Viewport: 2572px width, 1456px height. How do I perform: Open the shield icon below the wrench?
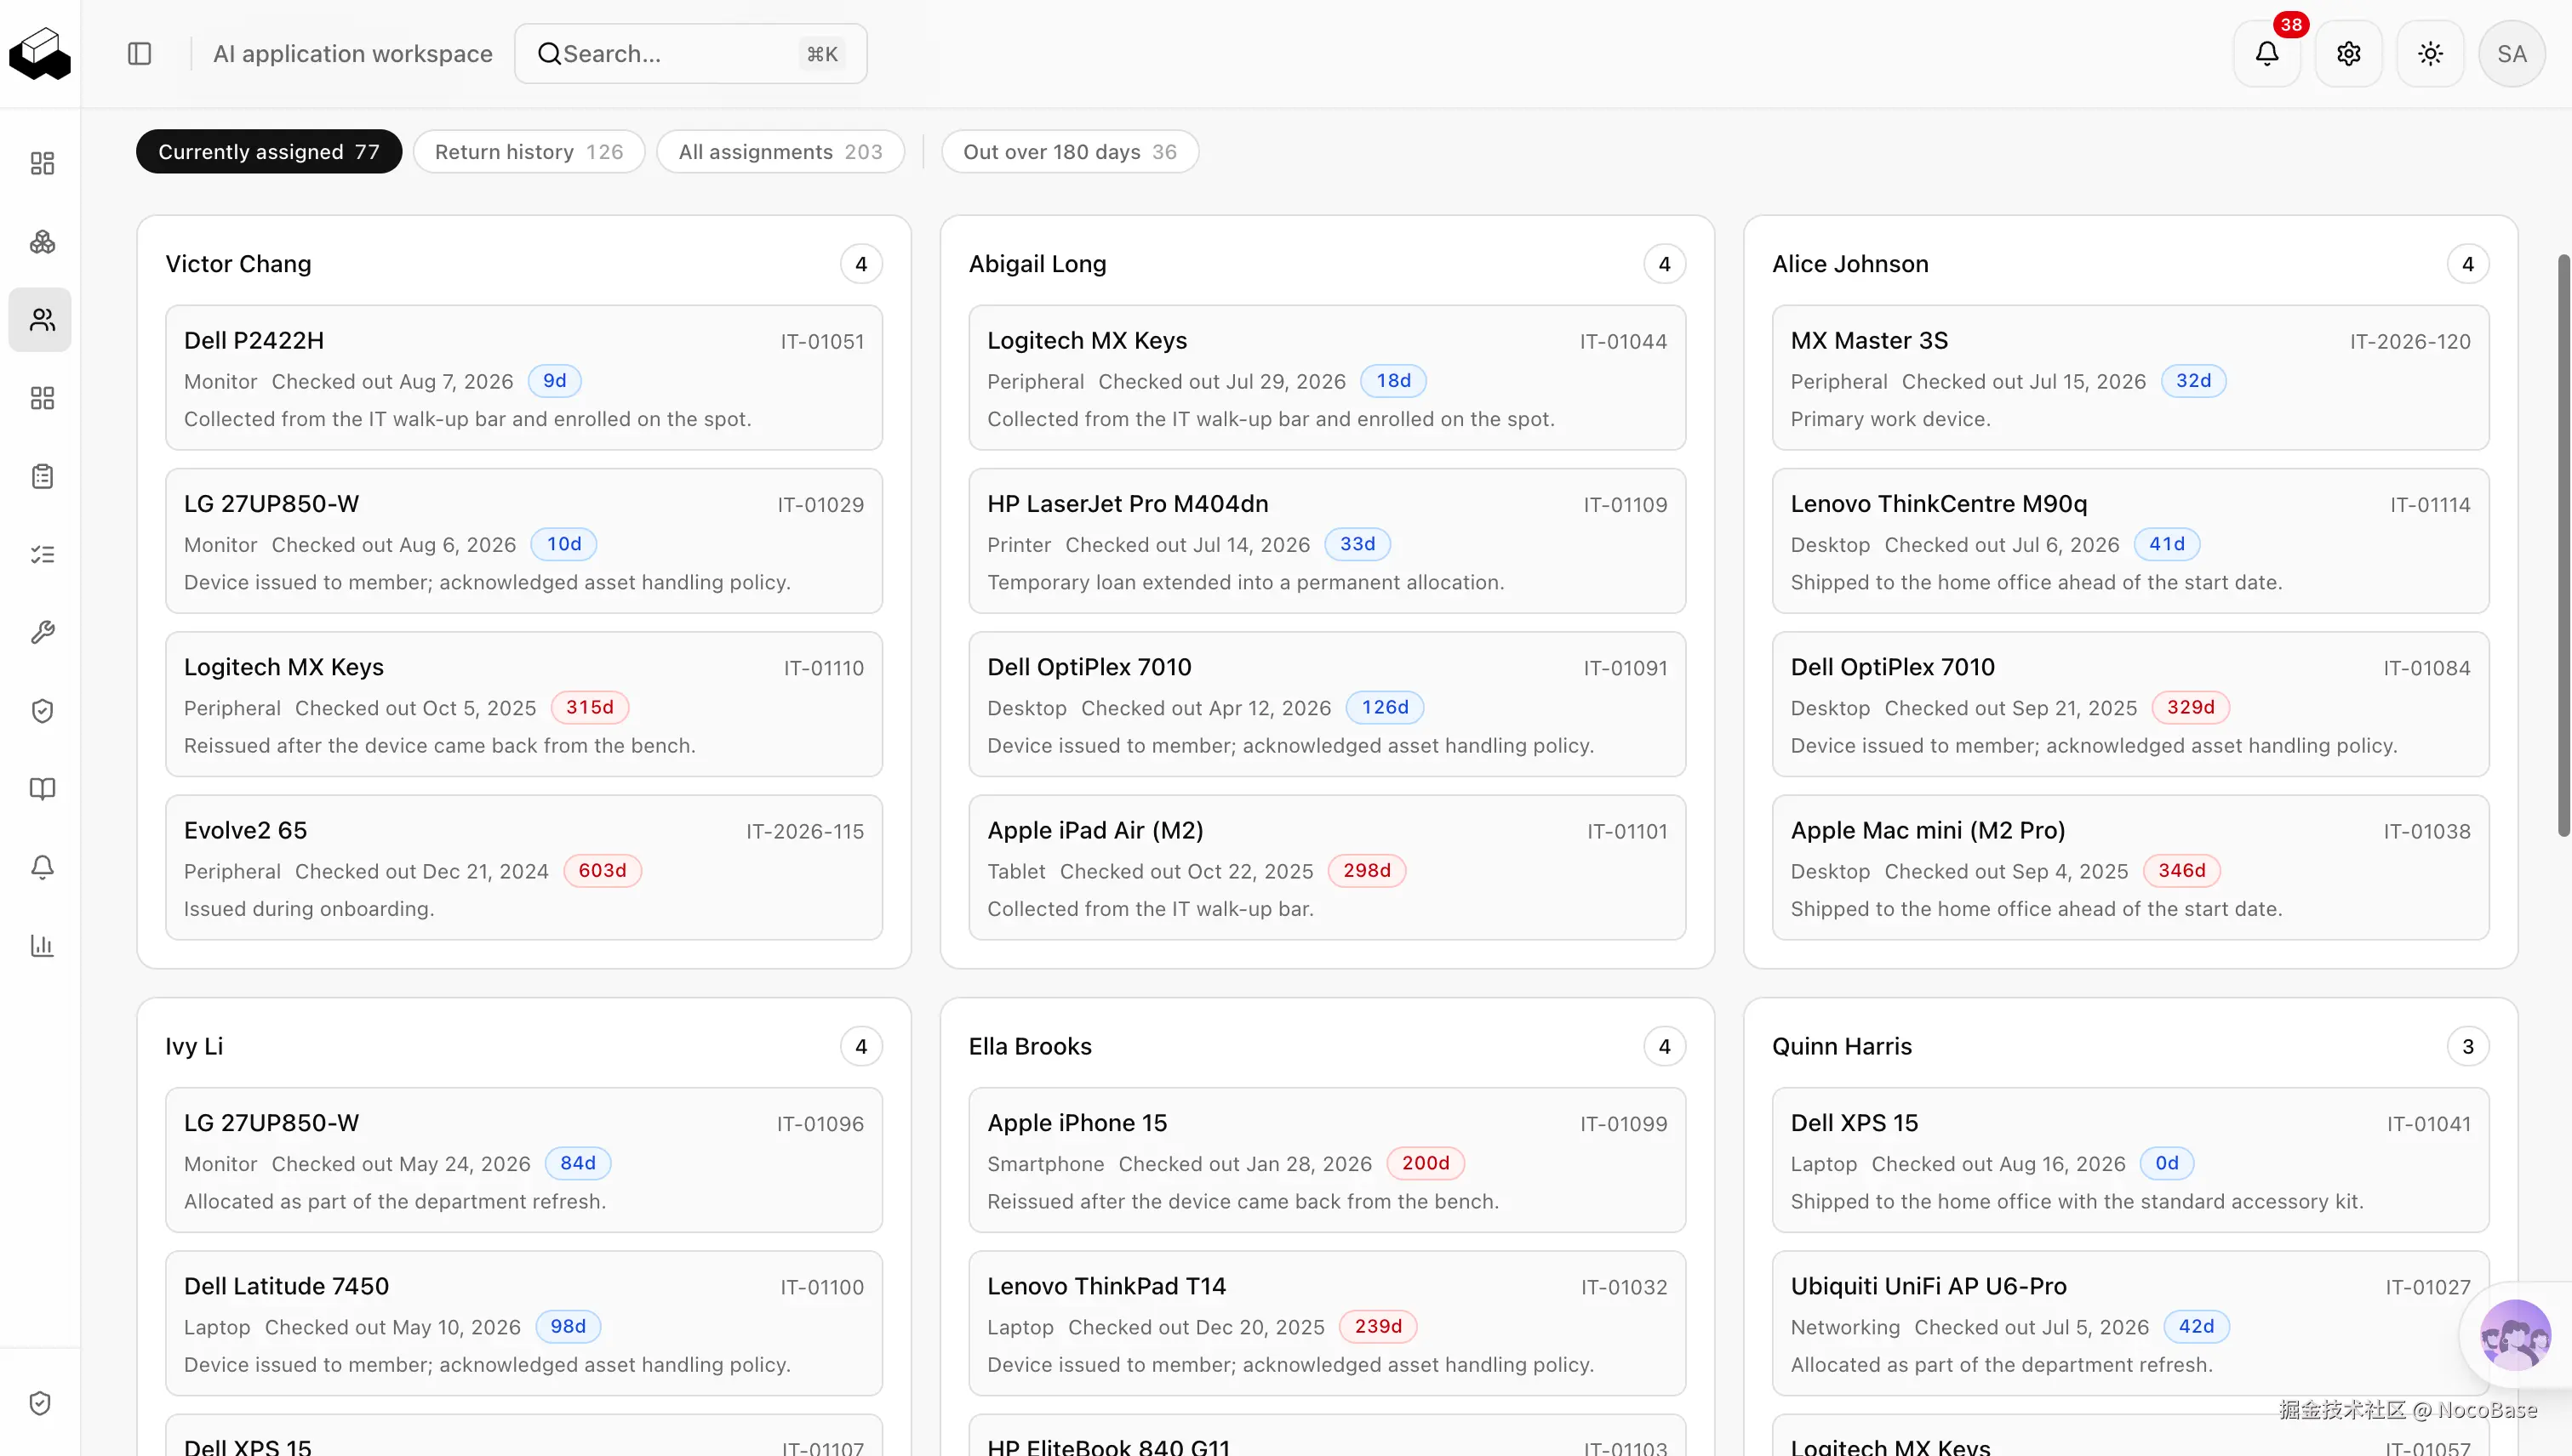42,711
